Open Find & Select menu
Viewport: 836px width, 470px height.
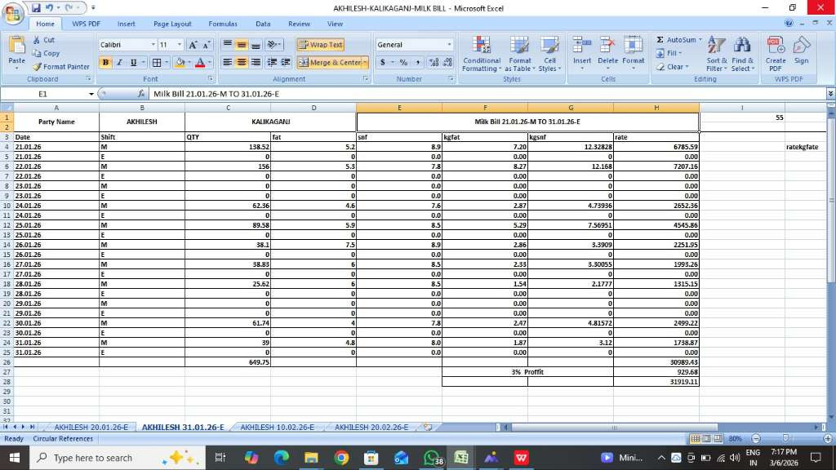743,54
